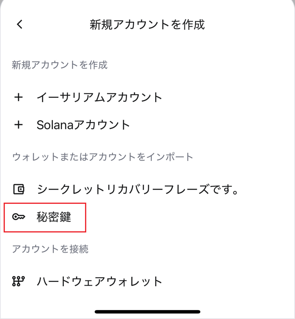Viewport: 295px width, 319px height.
Task: Create a new Solanaアカウント
Action: [83, 125]
